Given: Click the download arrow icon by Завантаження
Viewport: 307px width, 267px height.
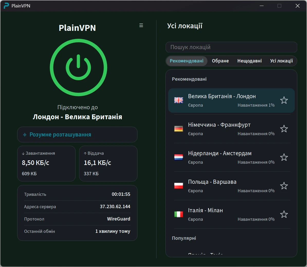Looking at the screenshot, I should [x=23, y=154].
